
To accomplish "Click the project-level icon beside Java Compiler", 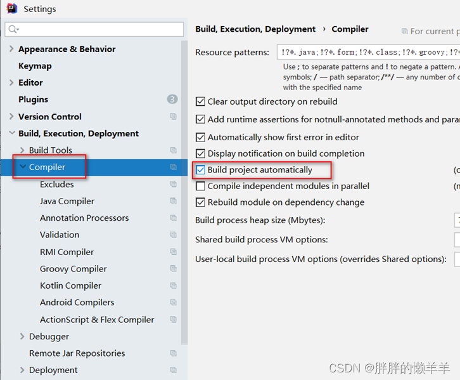I will click(x=174, y=201).
